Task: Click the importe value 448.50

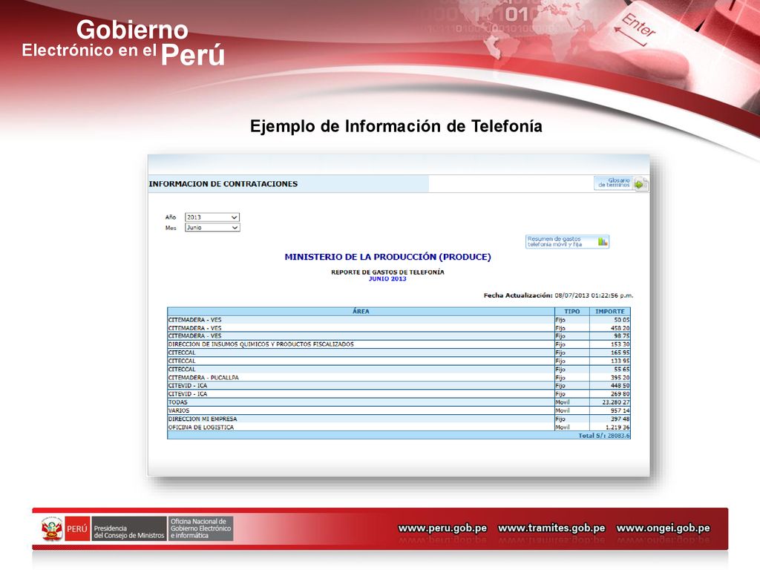Action: [620, 385]
